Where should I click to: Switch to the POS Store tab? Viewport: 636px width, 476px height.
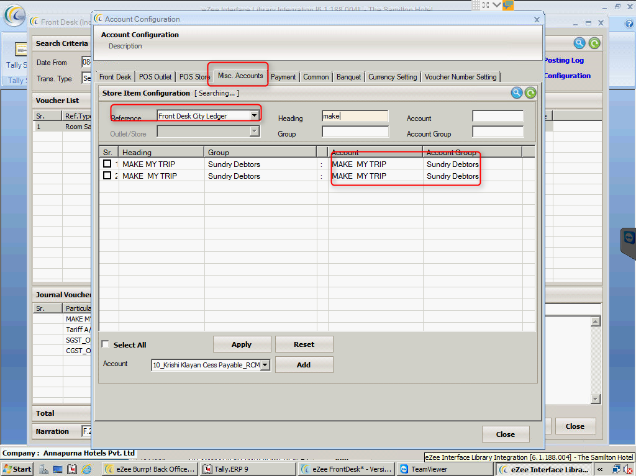(194, 76)
